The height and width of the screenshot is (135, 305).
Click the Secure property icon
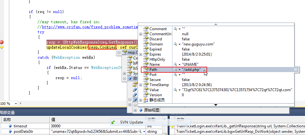point(146,80)
